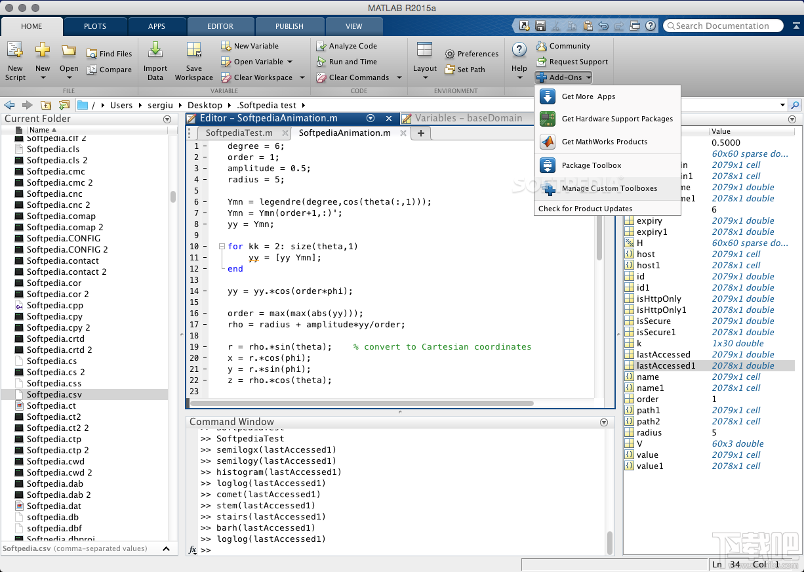
Task: Click the Undo arrow in the quick access toolbar
Action: 603,25
